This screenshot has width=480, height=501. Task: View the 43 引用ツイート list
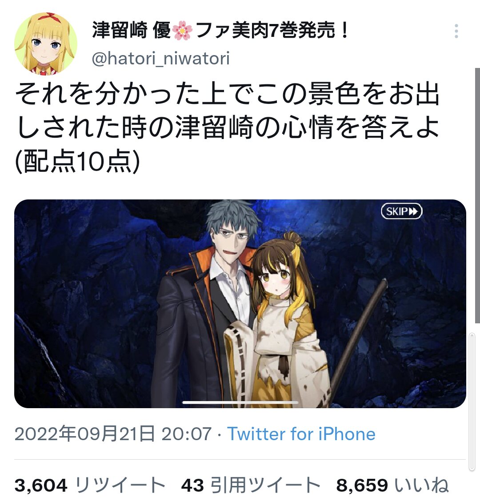tap(251, 485)
